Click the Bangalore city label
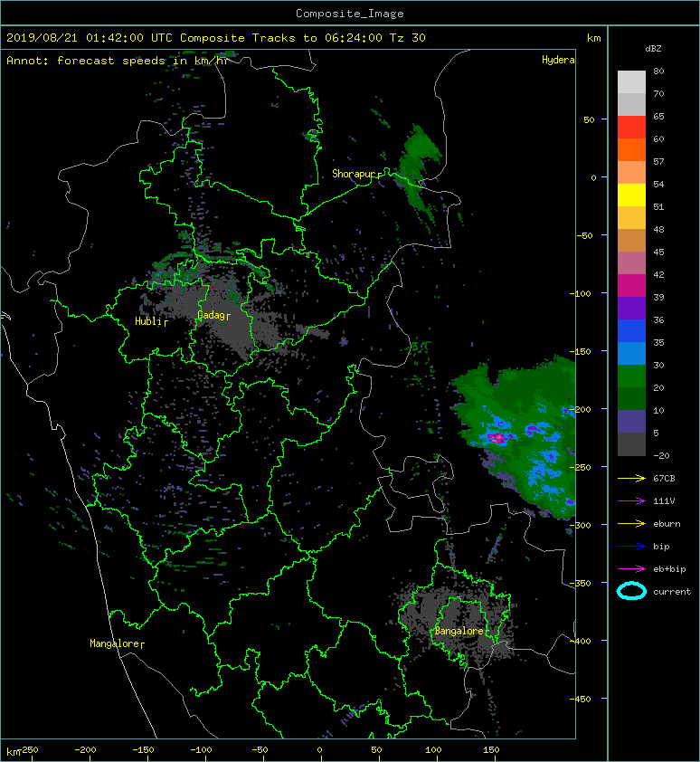700x762 pixels. tap(459, 631)
